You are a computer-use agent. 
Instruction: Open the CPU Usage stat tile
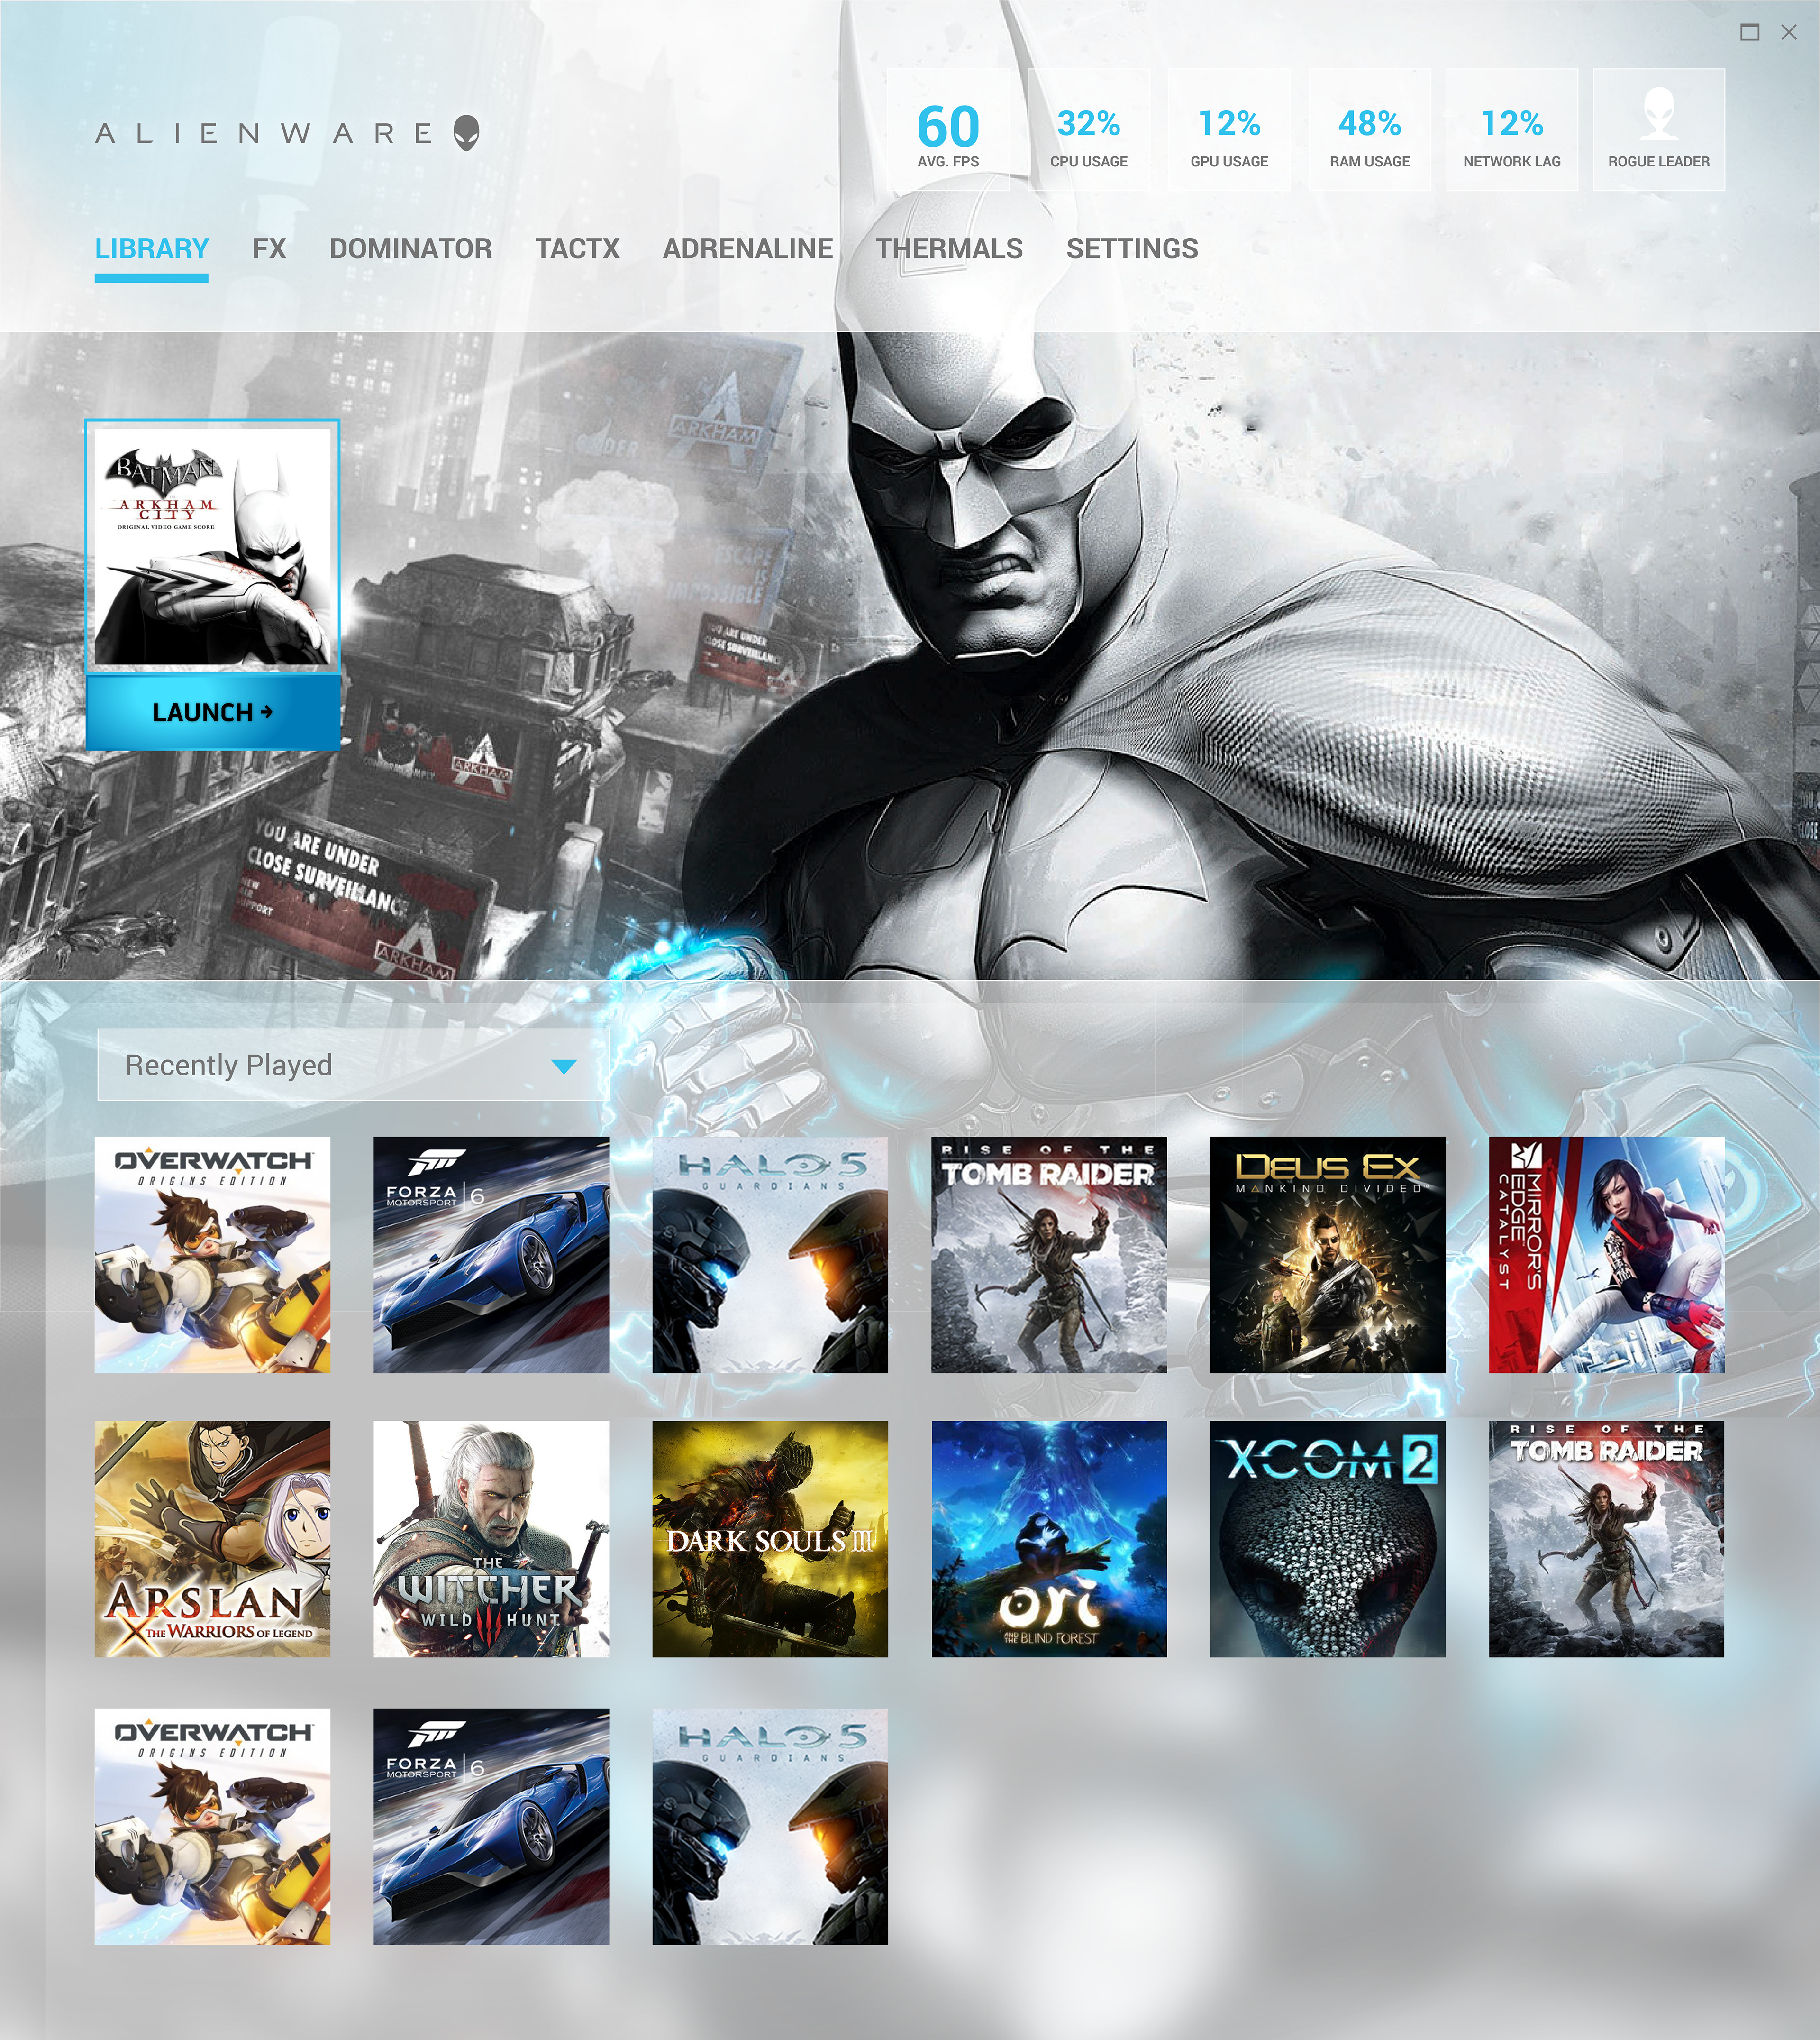(1088, 130)
